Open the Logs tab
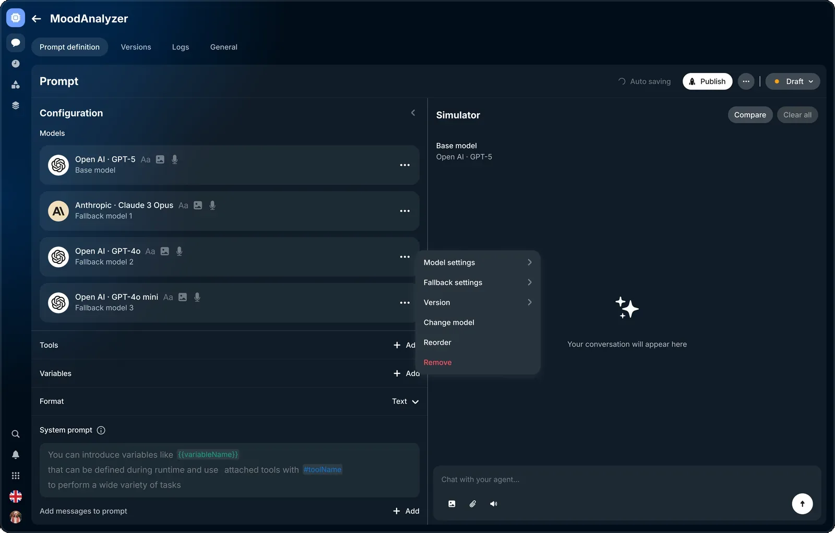The height and width of the screenshot is (533, 835). pyautogui.click(x=181, y=47)
